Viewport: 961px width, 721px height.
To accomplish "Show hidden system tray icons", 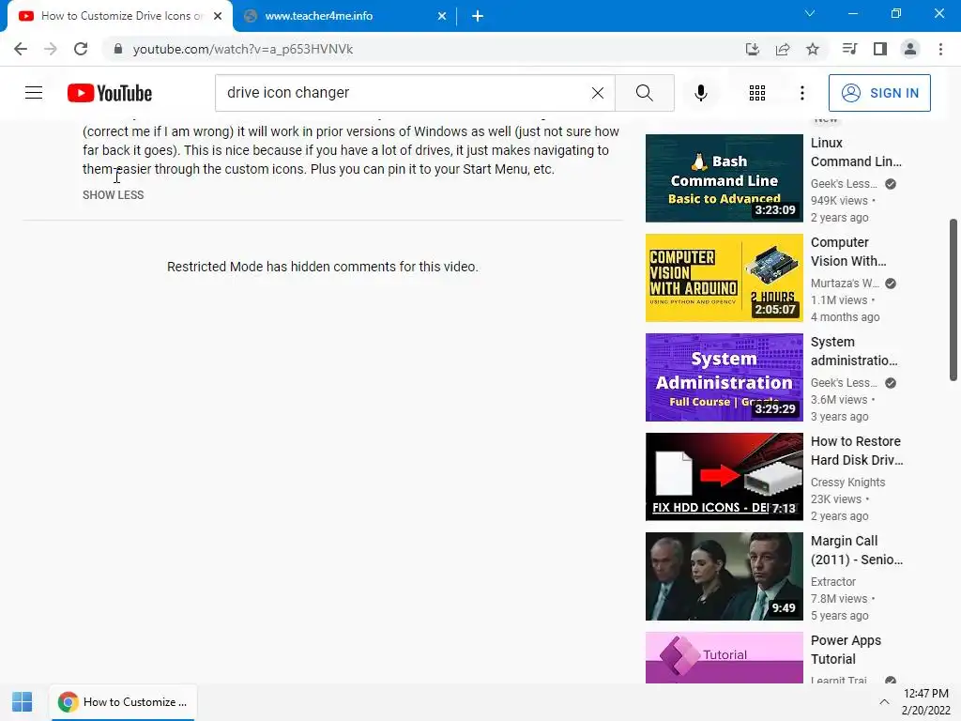I will 884,702.
